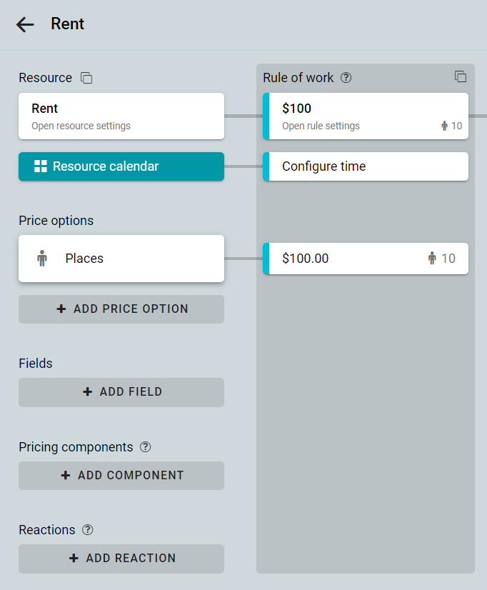487x590 pixels.
Task: Click person icon in the $100.00 row
Action: coord(432,258)
